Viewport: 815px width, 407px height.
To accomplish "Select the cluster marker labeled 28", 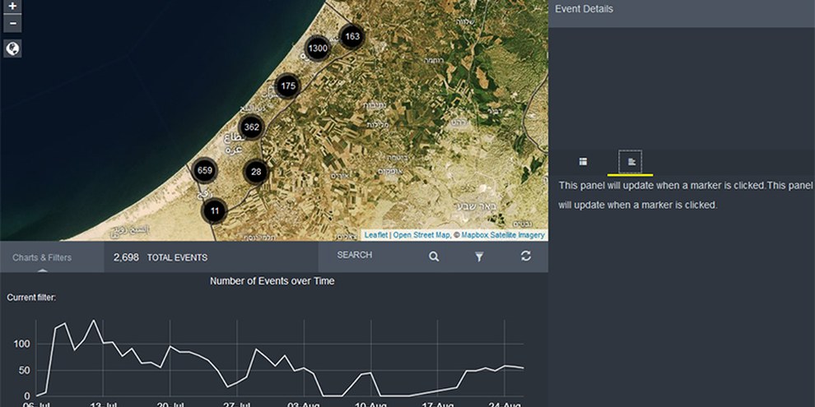I will pyautogui.click(x=256, y=173).
